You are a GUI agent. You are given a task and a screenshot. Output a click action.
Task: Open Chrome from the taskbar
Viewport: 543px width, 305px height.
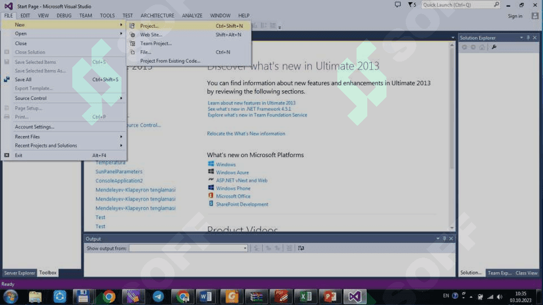[x=108, y=297]
